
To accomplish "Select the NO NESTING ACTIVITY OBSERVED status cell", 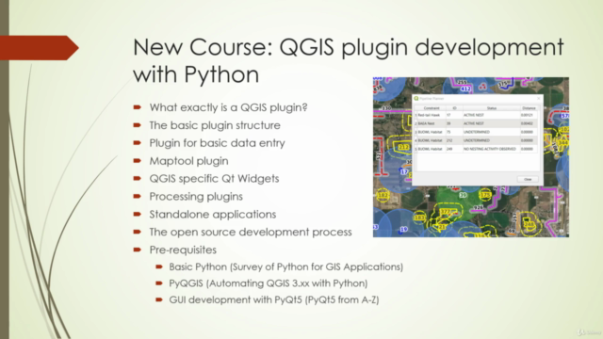I will point(492,149).
